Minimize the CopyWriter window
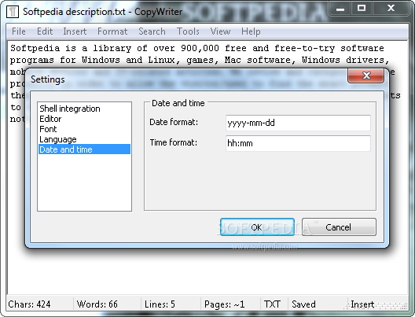This screenshot has height=317, width=415. [340, 9]
